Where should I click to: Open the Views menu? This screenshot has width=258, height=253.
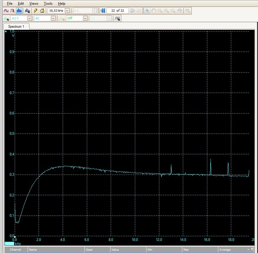pos(34,4)
